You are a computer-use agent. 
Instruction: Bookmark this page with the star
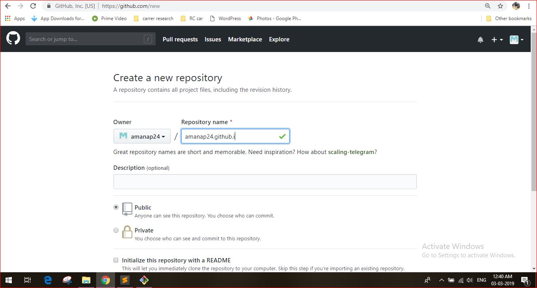point(500,6)
